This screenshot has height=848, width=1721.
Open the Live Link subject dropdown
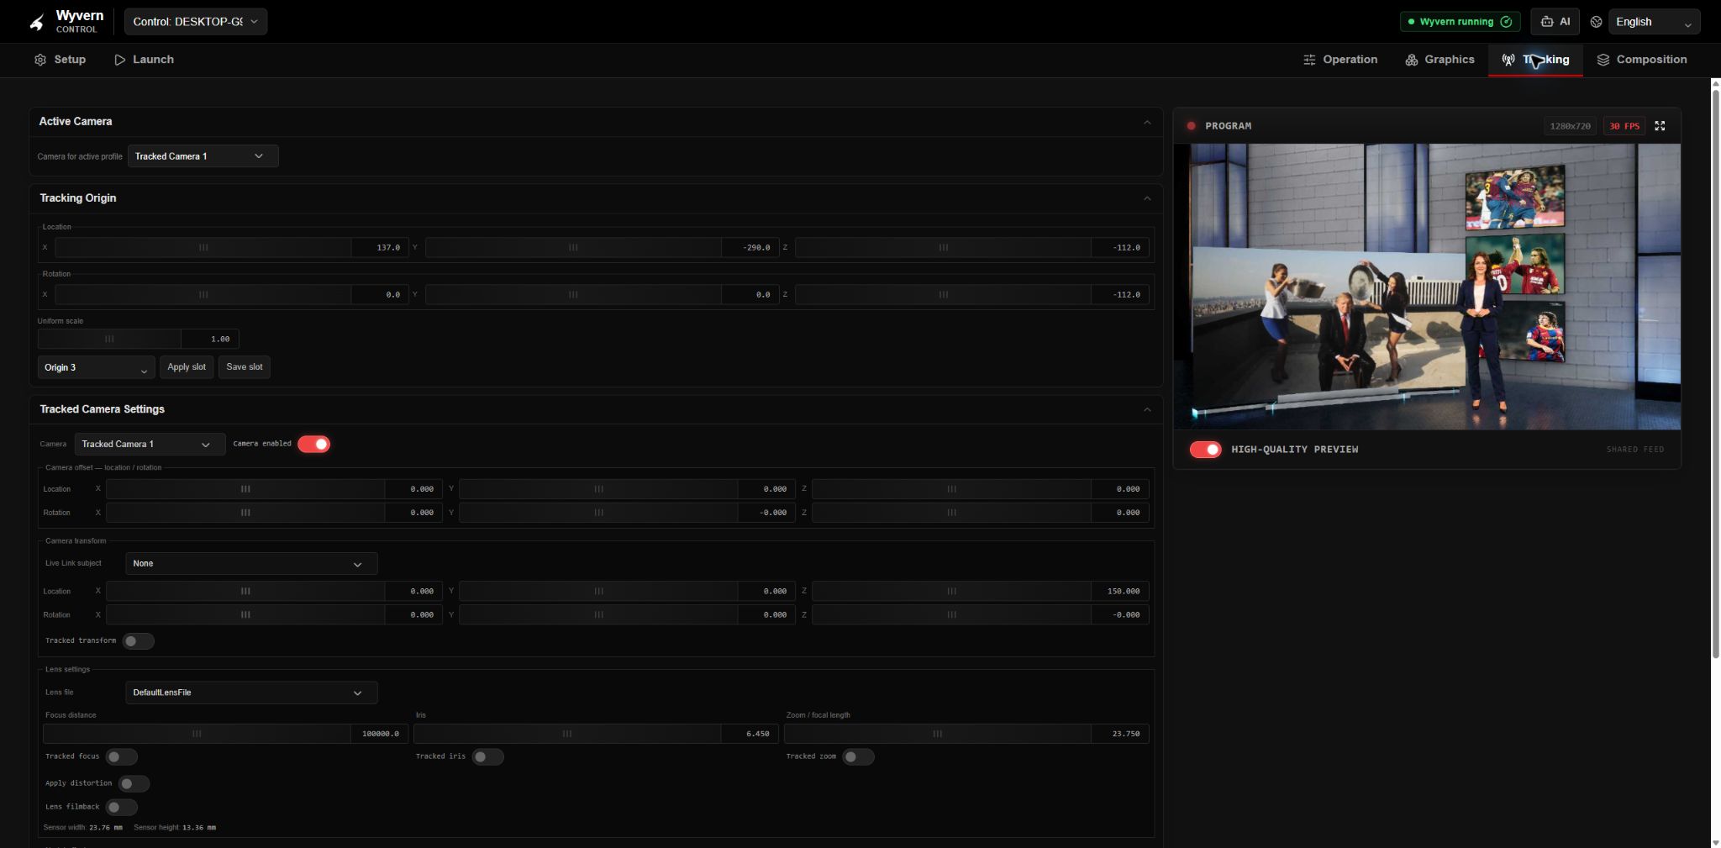click(x=251, y=564)
